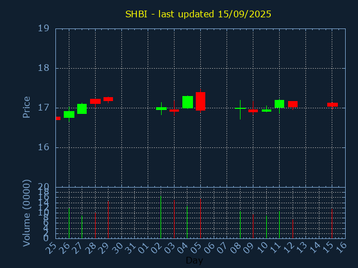Click the green volume bar for day 08

point(240,224)
